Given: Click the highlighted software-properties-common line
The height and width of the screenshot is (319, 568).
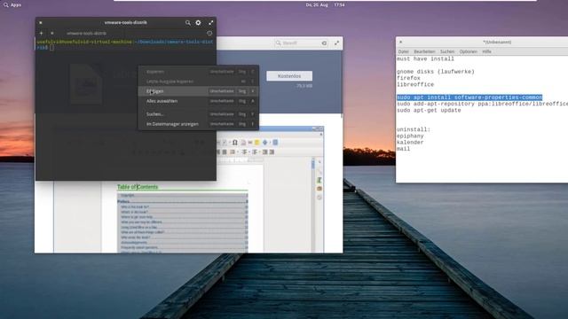Looking at the screenshot, I should pyautogui.click(x=469, y=97).
